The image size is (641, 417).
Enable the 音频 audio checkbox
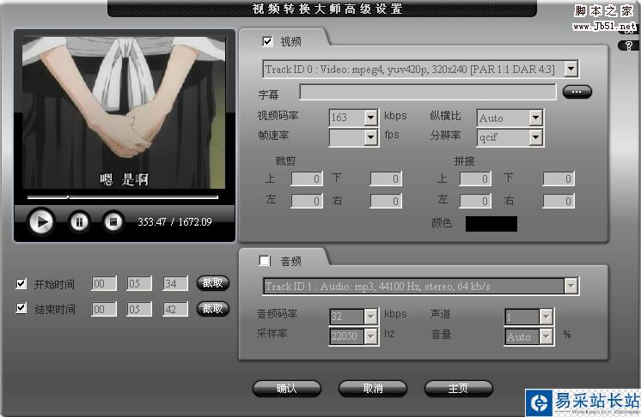tap(265, 260)
